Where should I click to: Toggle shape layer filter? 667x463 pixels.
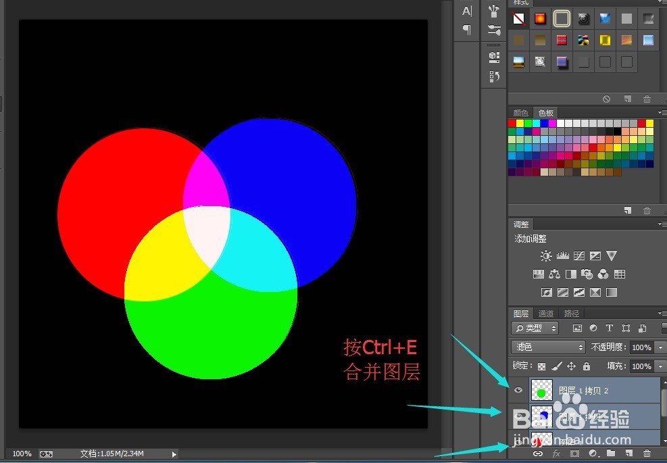pyautogui.click(x=626, y=328)
